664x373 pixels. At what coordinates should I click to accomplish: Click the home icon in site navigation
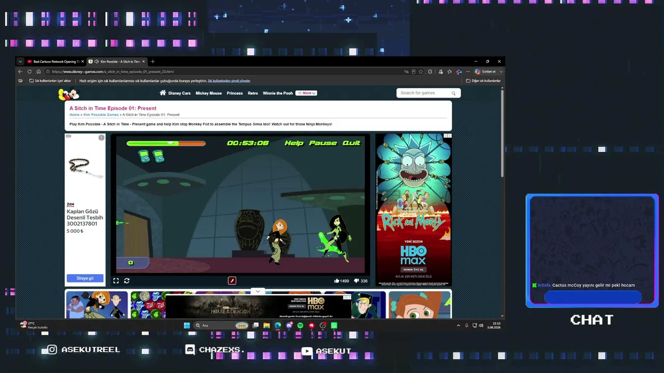pos(163,93)
